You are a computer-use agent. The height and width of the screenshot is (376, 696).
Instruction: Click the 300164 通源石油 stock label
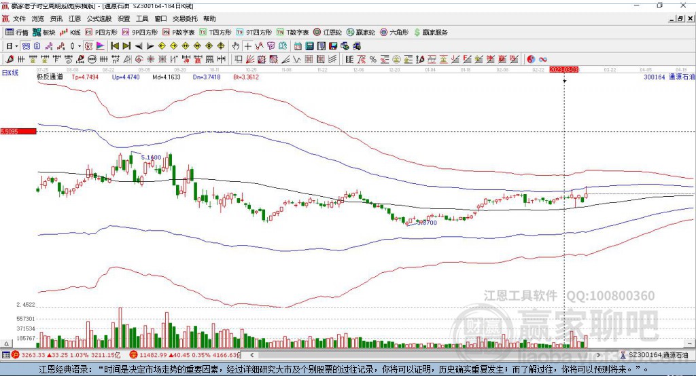coord(669,77)
